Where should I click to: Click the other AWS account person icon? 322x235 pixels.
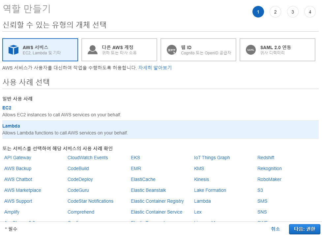(x=93, y=50)
